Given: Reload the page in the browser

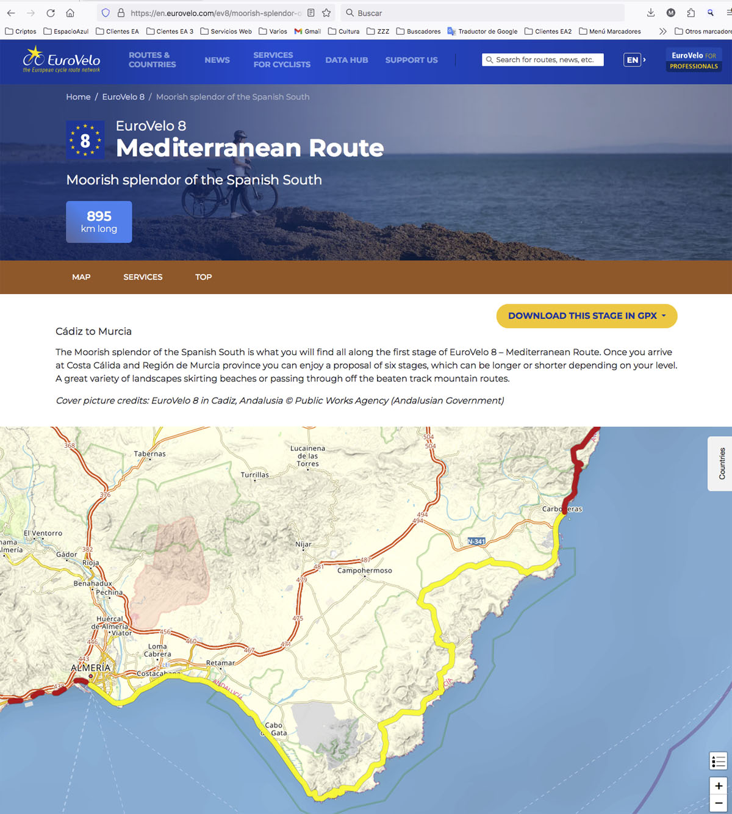Looking at the screenshot, I should pos(51,13).
